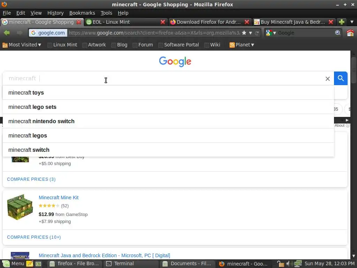
Task: Open the URL history dropdown arrow
Action: 250,33
